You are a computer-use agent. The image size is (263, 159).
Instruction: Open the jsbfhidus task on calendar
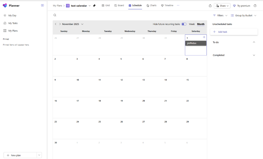click(x=196, y=43)
